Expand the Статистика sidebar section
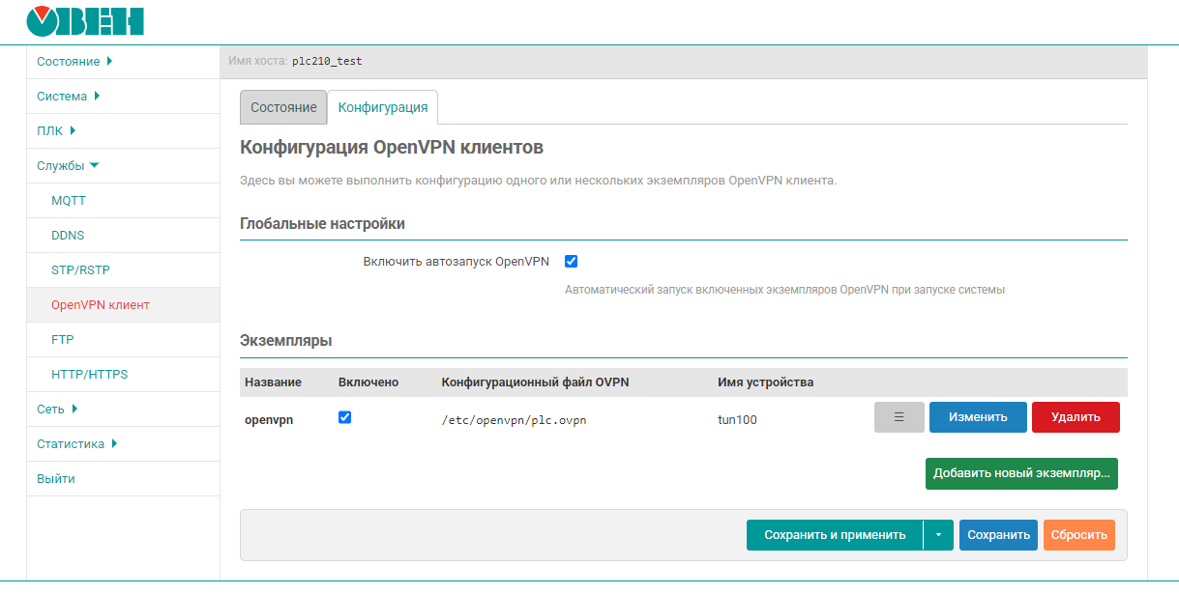Viewport: 1179px width, 594px height. click(x=76, y=444)
